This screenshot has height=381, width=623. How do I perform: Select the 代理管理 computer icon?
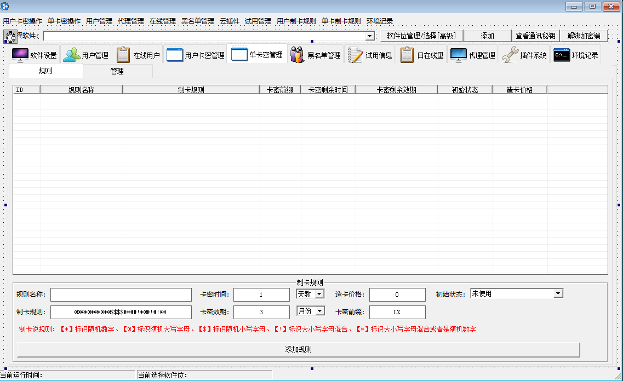pyautogui.click(x=459, y=55)
